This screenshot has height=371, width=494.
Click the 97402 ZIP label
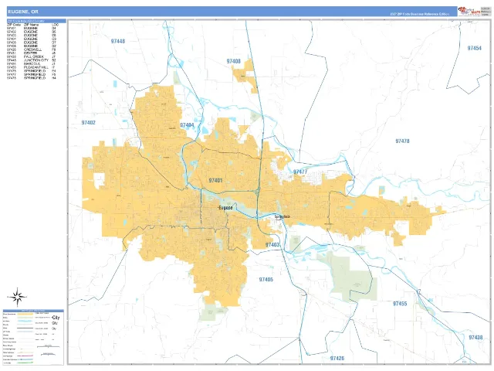(x=88, y=122)
